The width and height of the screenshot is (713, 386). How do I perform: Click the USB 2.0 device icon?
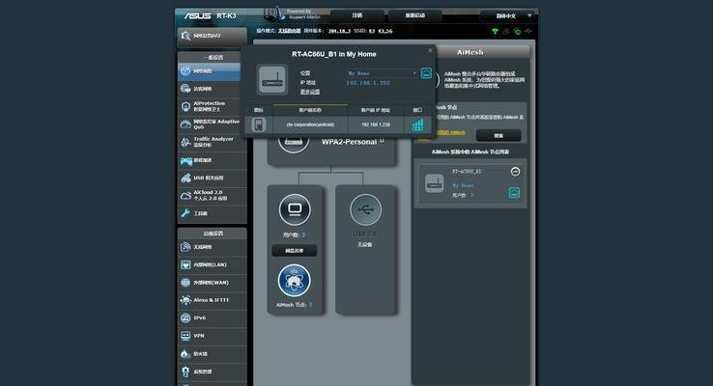[365, 209]
